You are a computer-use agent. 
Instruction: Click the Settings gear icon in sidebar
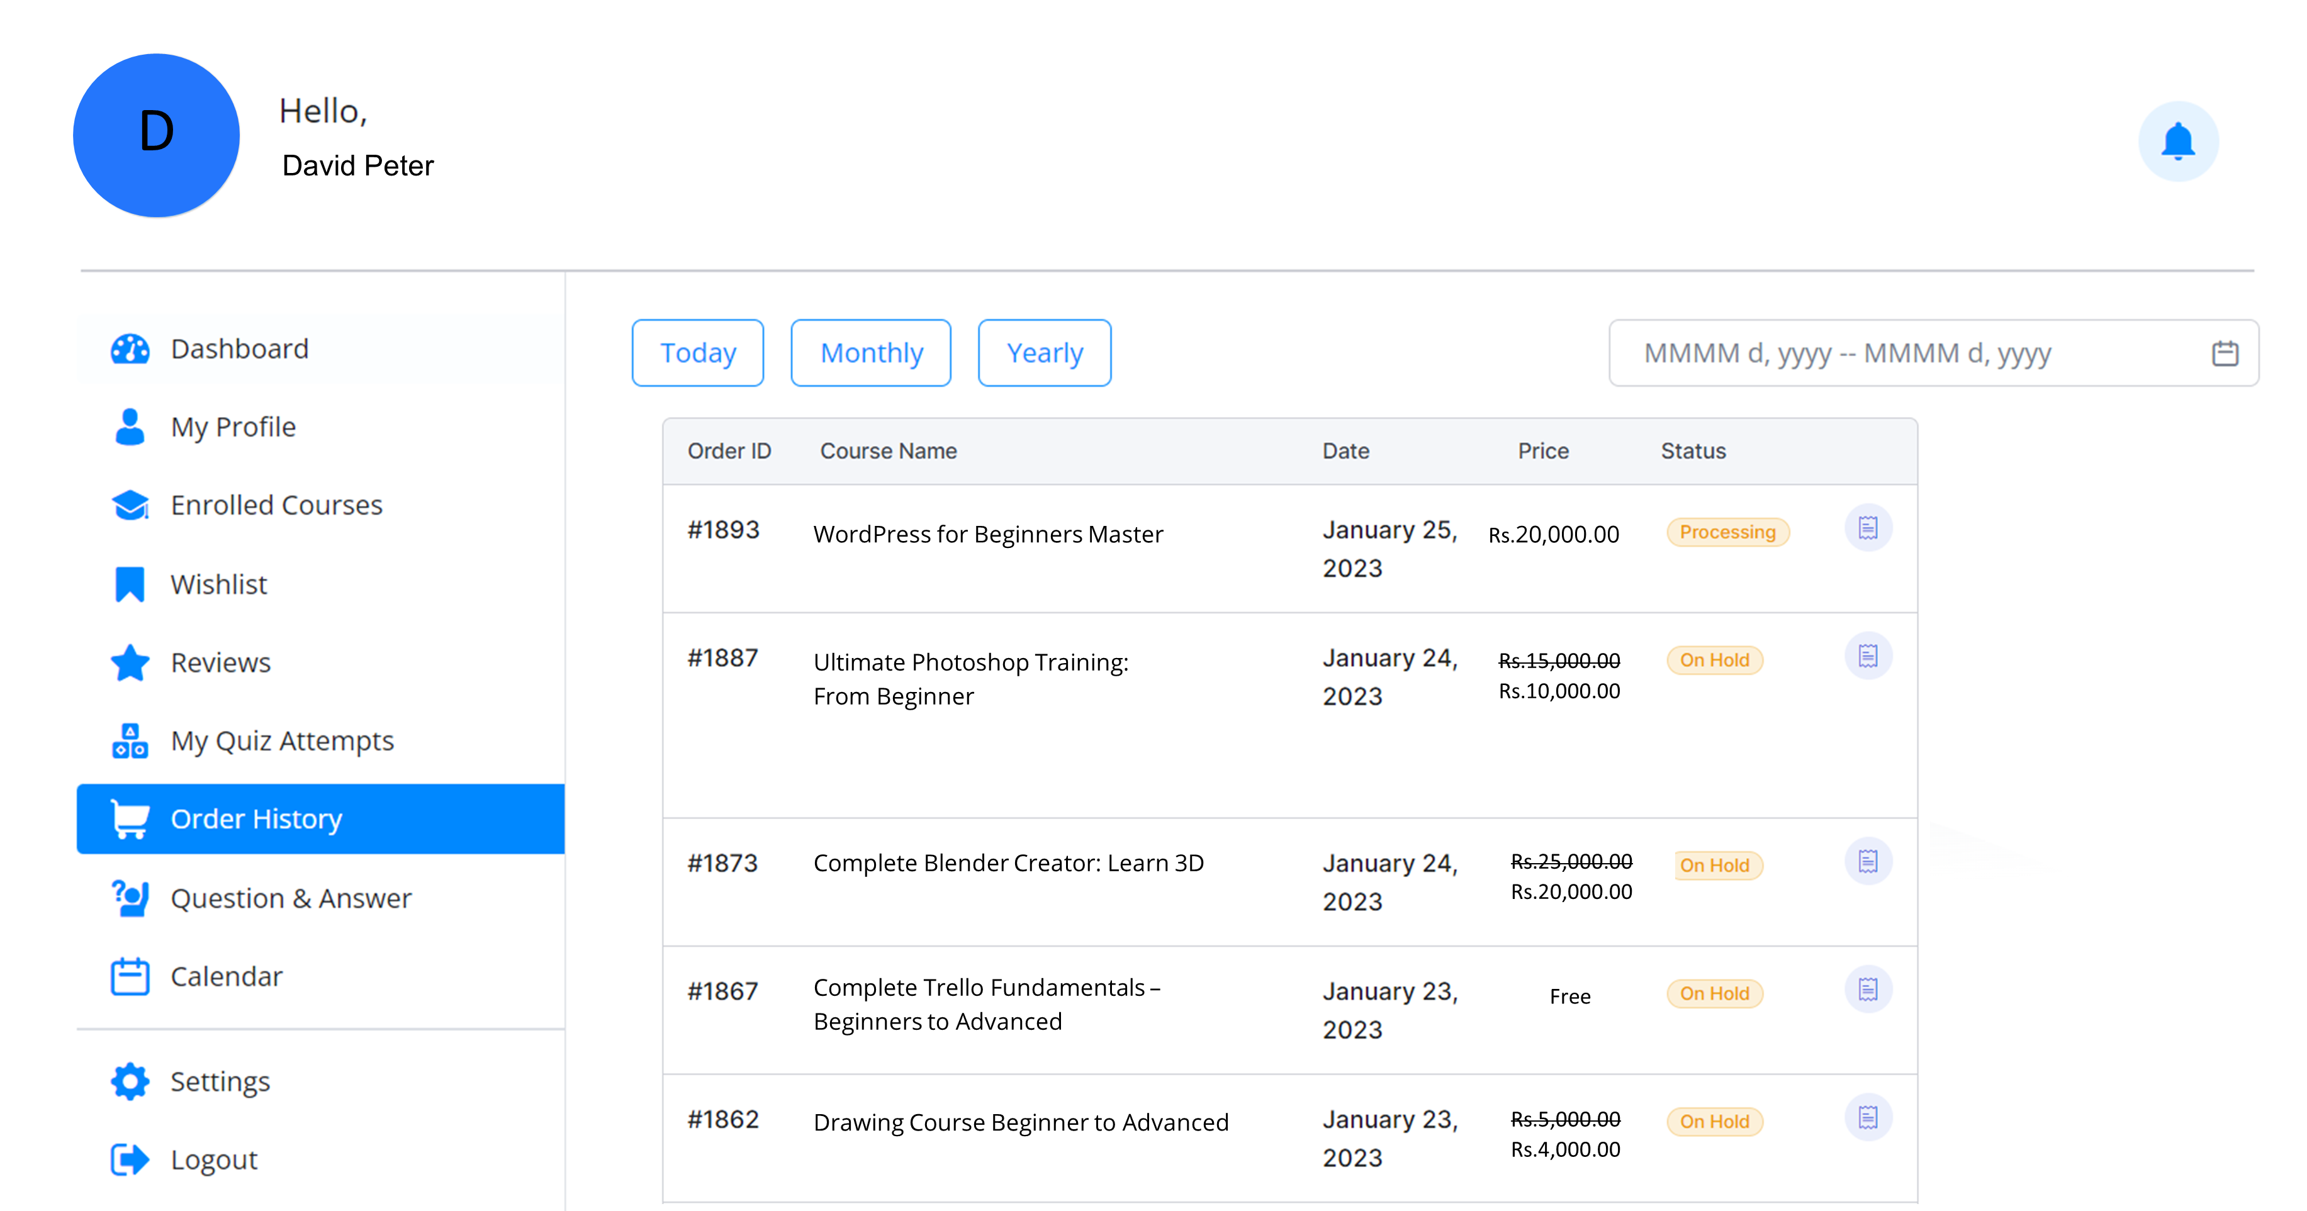point(130,1081)
